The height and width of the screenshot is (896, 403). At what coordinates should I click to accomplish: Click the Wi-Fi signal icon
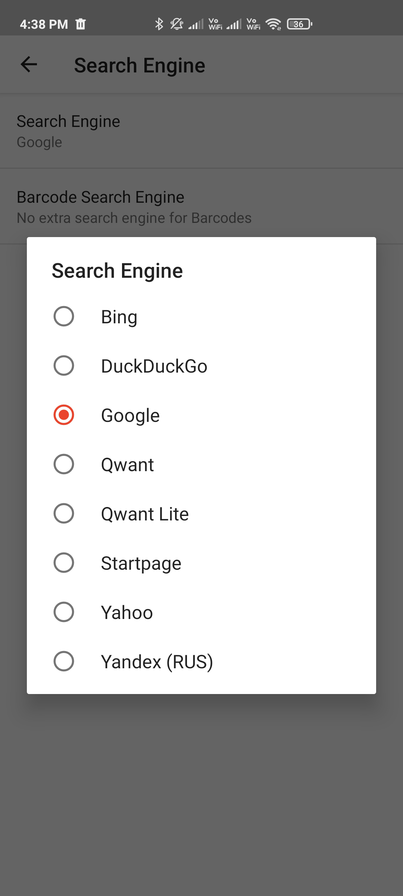(273, 24)
